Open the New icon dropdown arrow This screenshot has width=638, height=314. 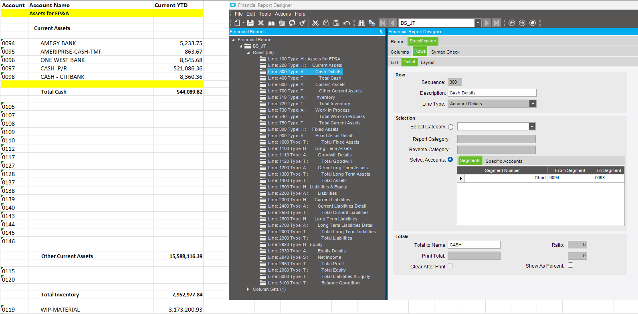coord(243,23)
